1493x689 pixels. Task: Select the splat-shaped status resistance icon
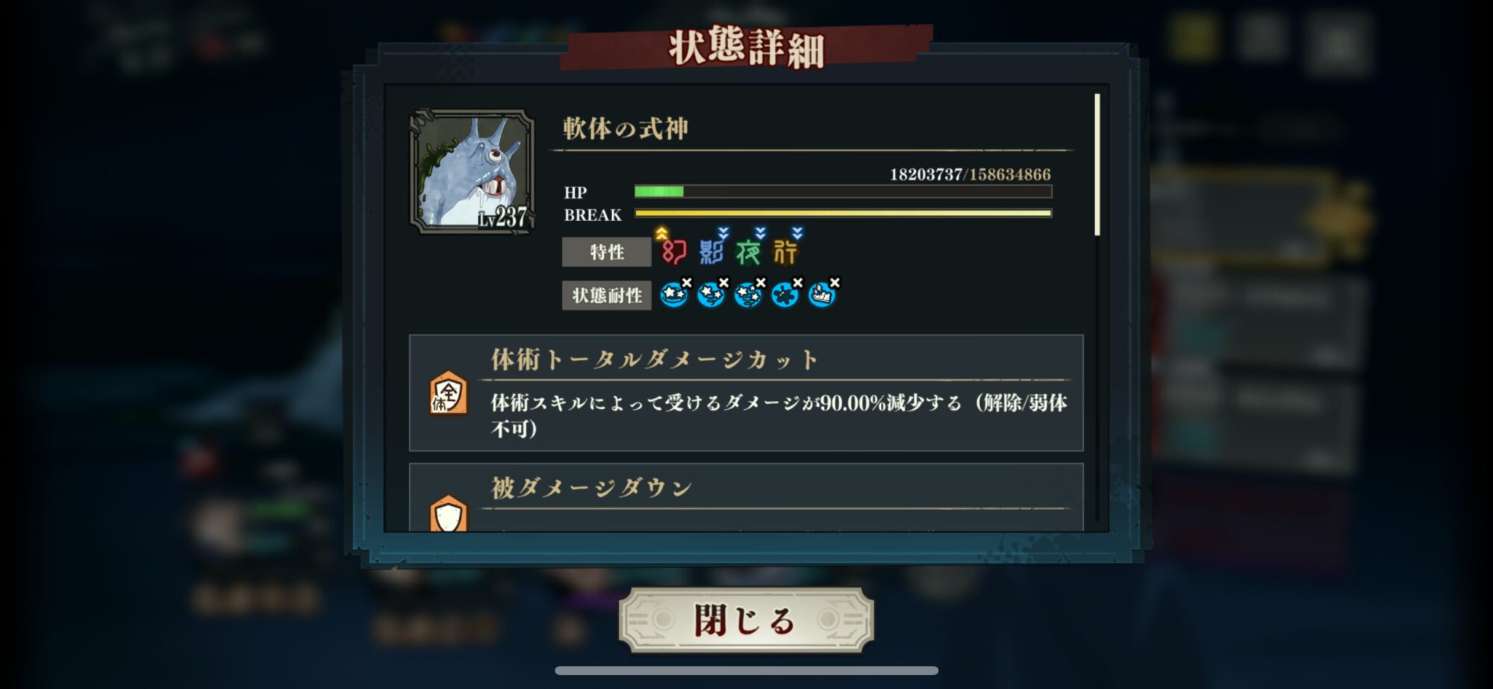786,294
